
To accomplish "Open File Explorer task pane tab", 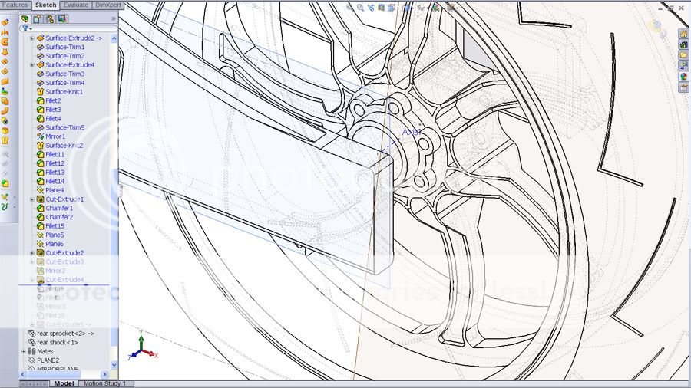I will 683,55.
